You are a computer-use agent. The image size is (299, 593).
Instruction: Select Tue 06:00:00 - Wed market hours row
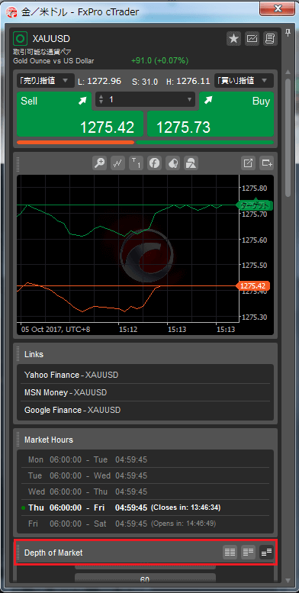point(145,475)
